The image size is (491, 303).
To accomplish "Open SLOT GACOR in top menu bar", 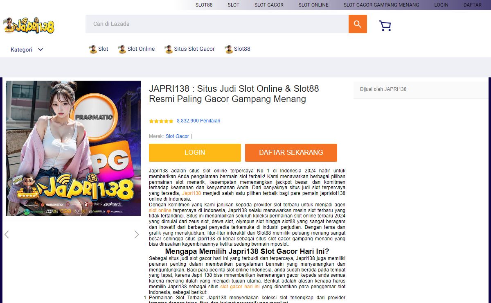I will click(x=269, y=5).
